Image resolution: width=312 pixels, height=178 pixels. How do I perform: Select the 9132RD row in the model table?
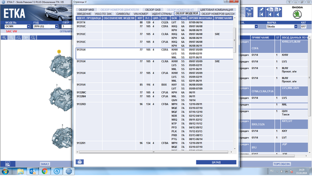coord(155,122)
